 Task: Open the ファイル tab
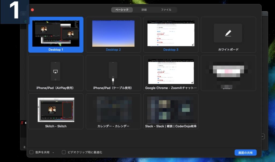click(166, 10)
